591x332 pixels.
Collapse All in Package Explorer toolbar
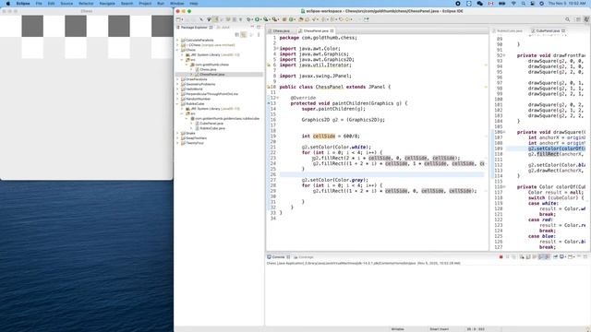(237, 35)
